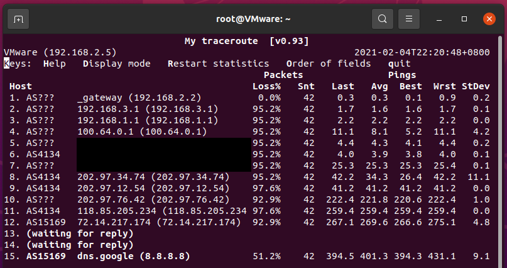Close the terminal window
This screenshot has height=268, width=507.
tap(489, 19)
